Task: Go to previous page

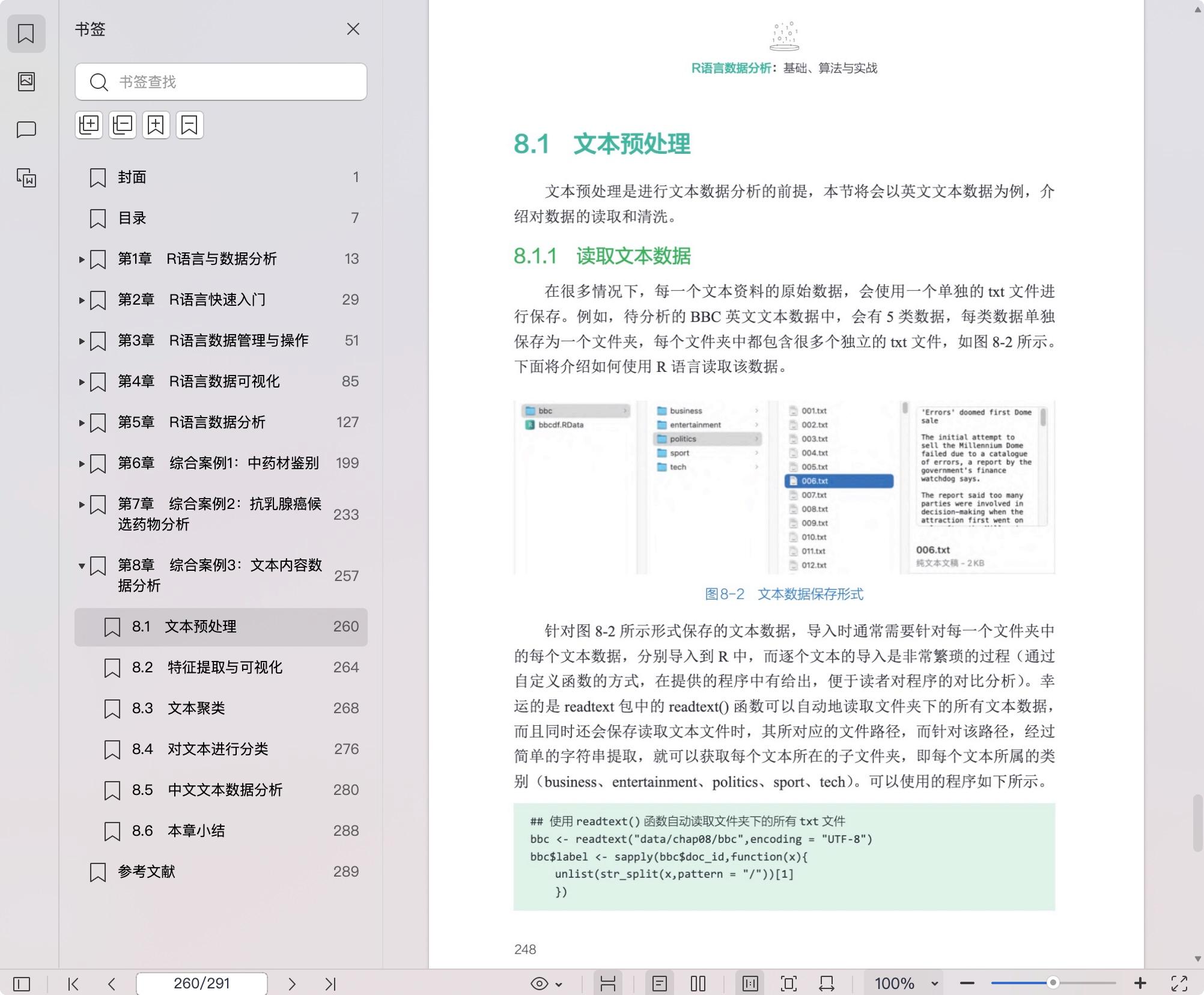Action: click(x=112, y=984)
